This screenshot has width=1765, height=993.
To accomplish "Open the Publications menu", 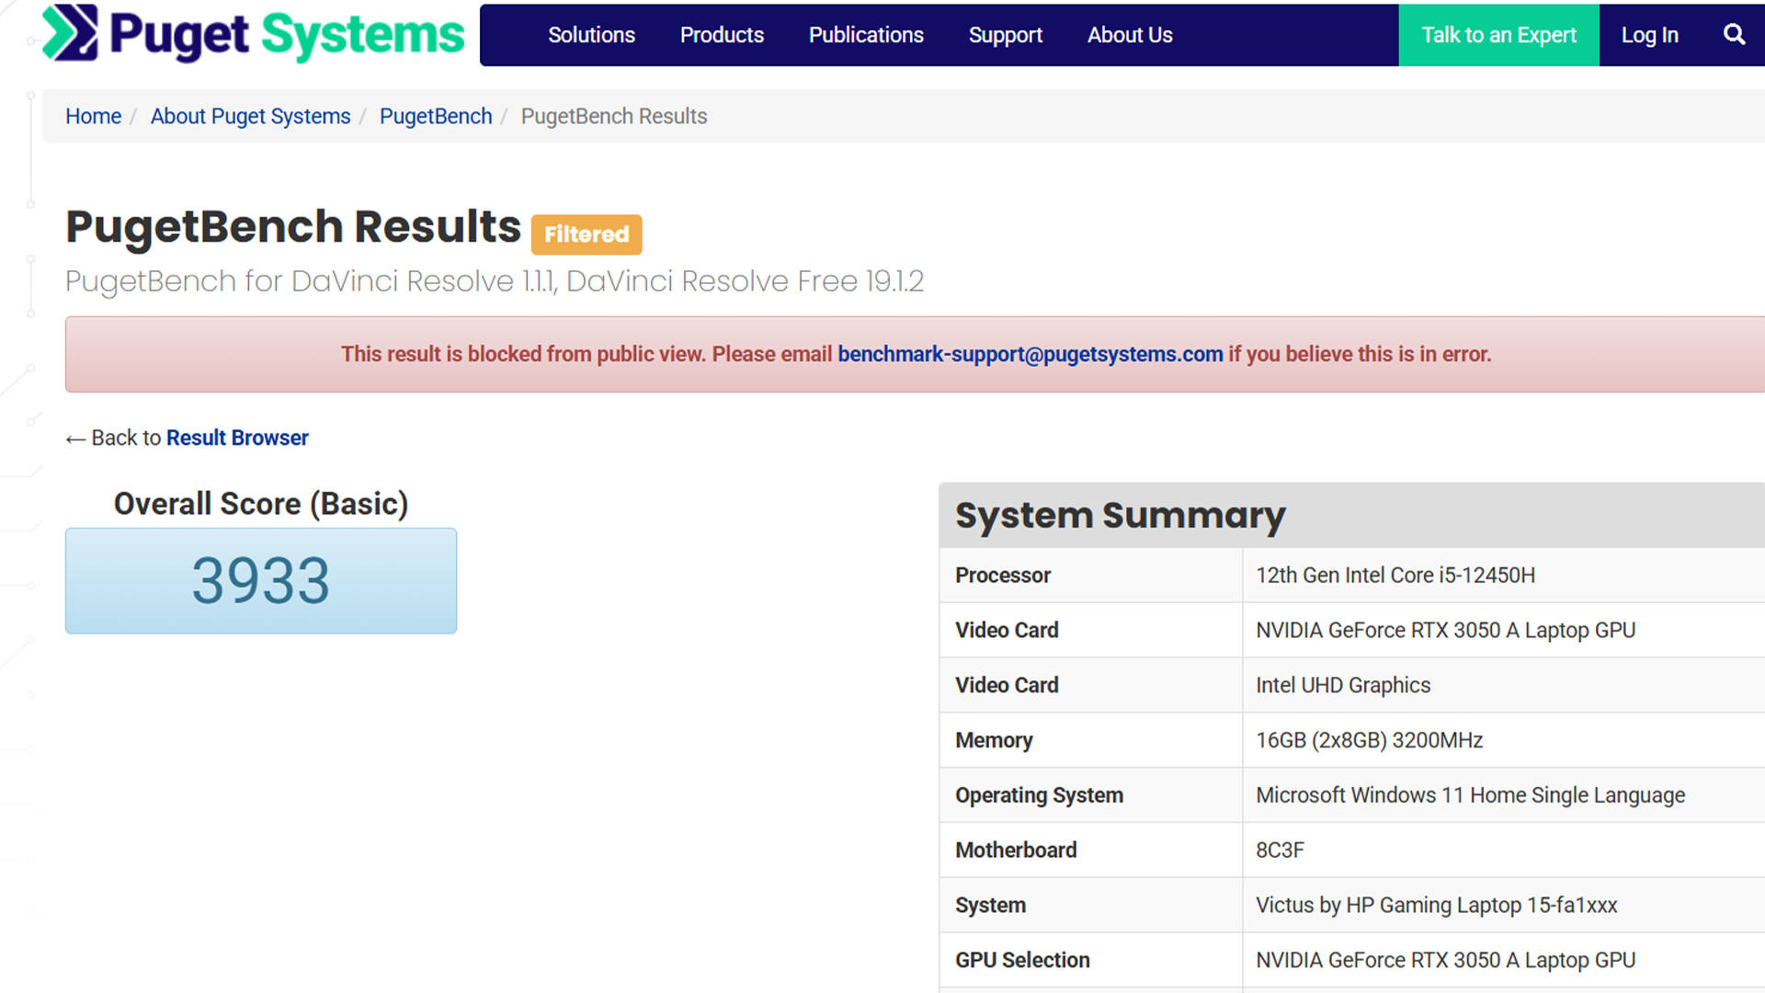I will coord(866,35).
